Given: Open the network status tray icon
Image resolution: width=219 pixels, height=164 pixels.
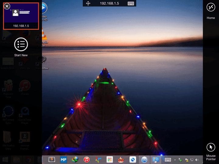Looking at the screenshot, I should tap(192, 160).
